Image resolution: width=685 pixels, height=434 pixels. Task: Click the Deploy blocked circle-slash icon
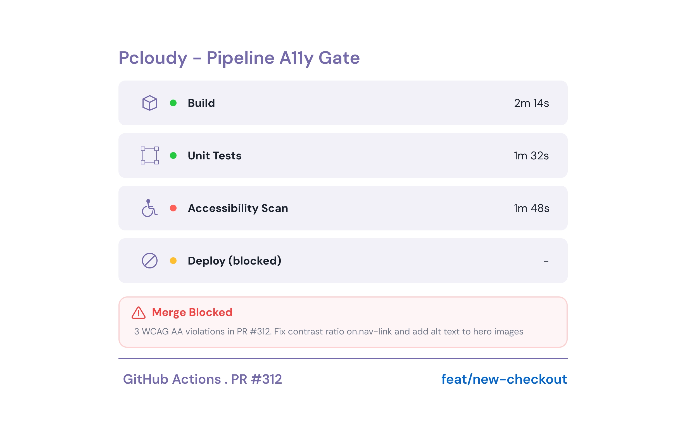[150, 261]
